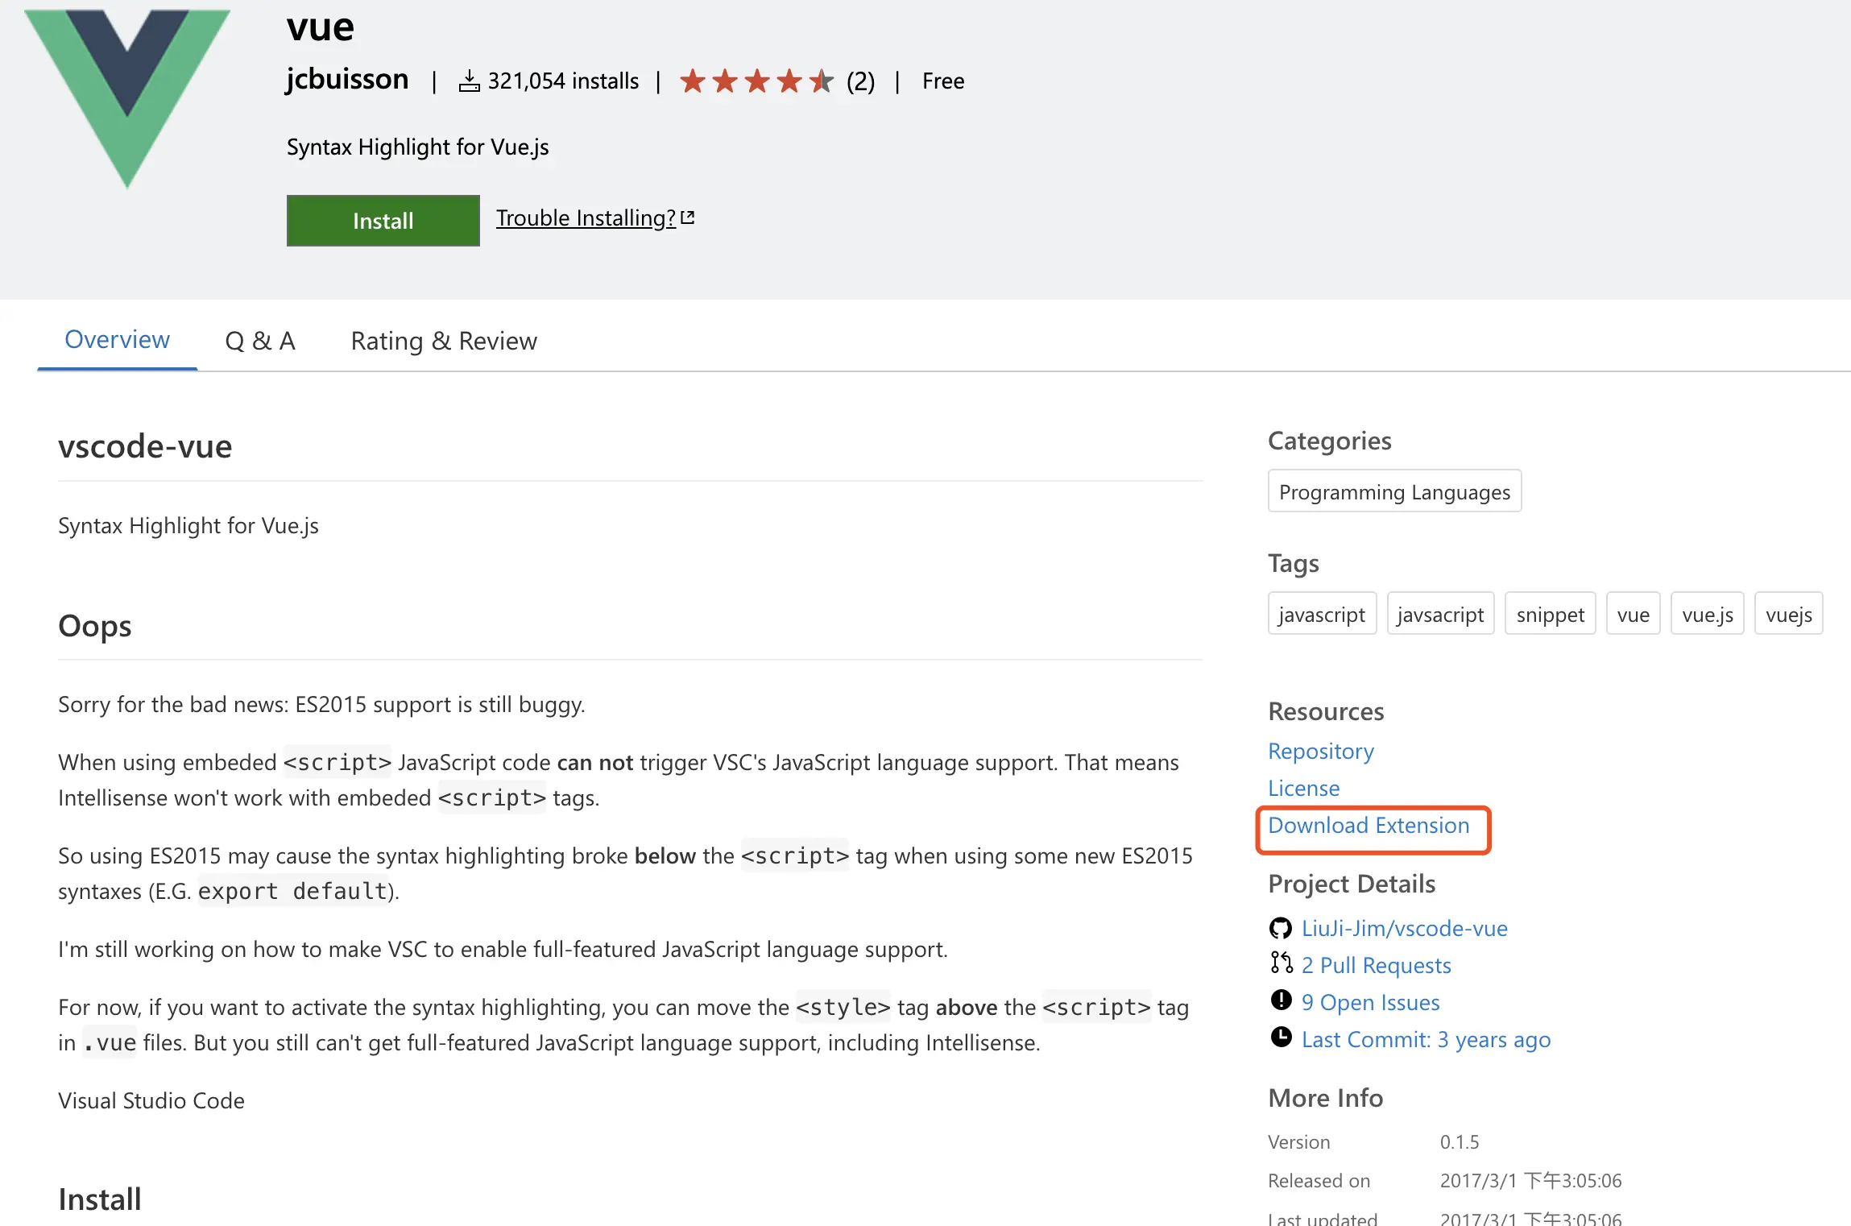Click the Programming Languages category tag
This screenshot has height=1226, width=1851.
click(x=1394, y=491)
